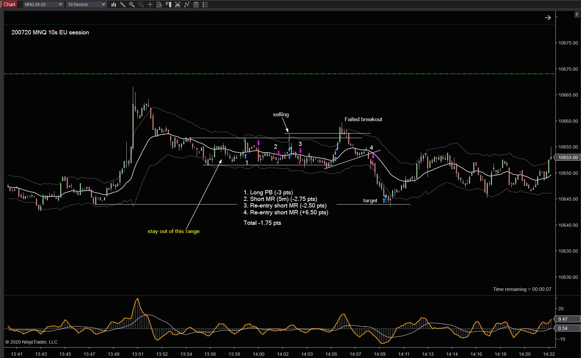This screenshot has height=358, width=581.
Task: Open the Data Series icon
Action: click(178, 4)
